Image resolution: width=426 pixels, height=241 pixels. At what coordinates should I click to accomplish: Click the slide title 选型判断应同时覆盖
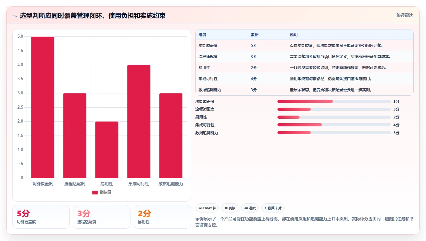(x=92, y=16)
